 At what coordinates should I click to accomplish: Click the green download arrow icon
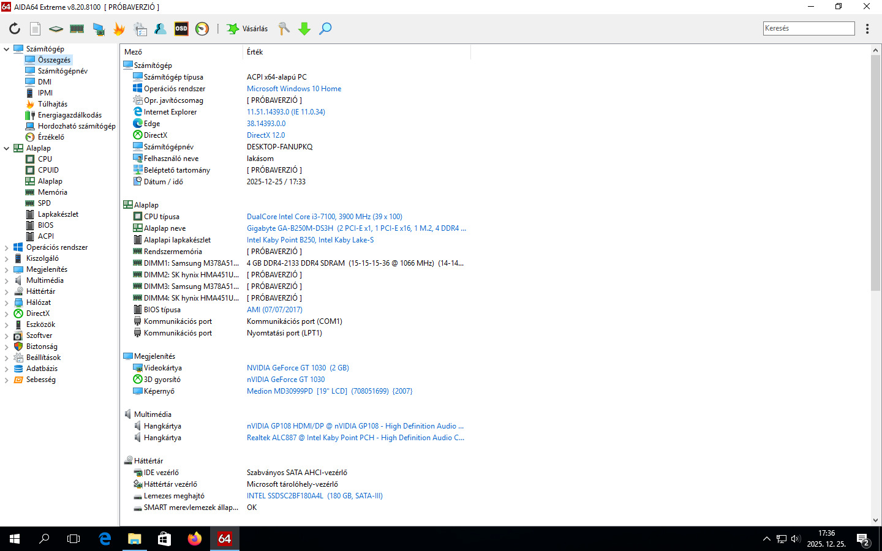pyautogui.click(x=304, y=29)
